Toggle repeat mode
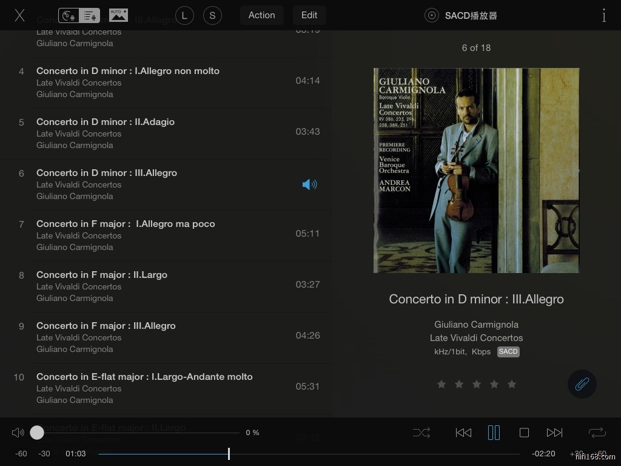621x466 pixels. 597,433
